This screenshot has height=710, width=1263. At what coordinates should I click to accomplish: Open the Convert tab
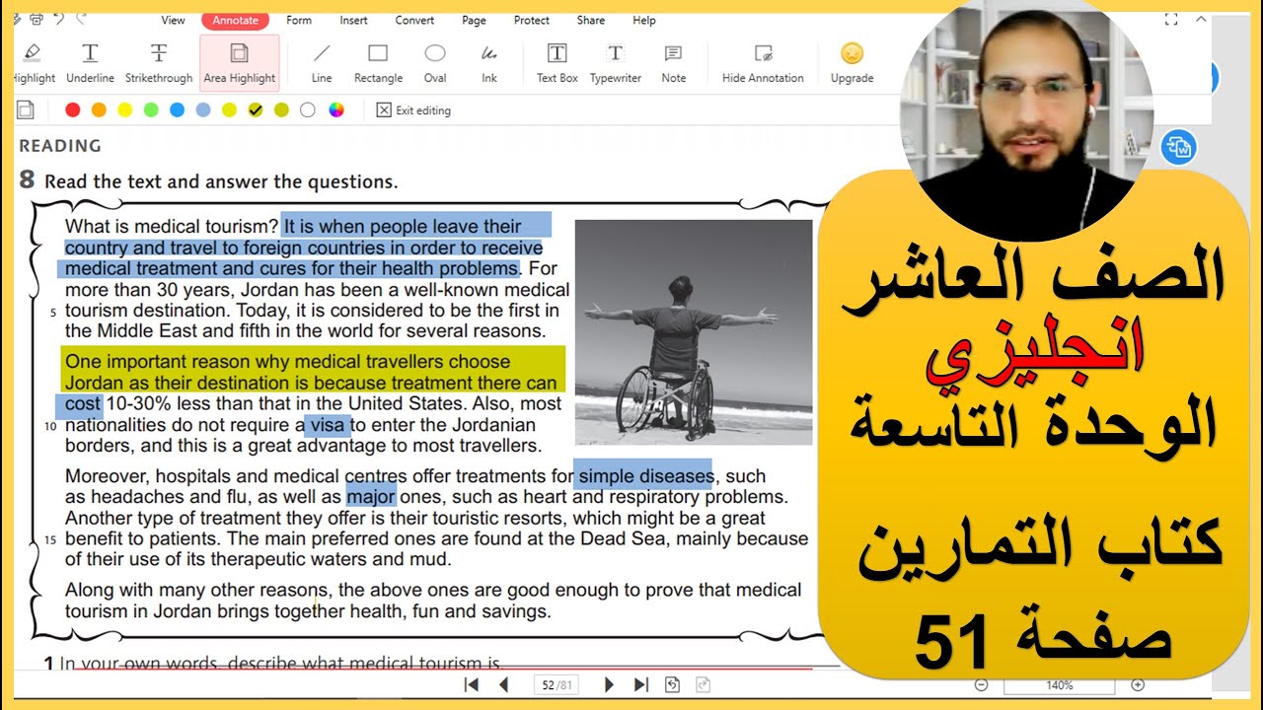(414, 20)
